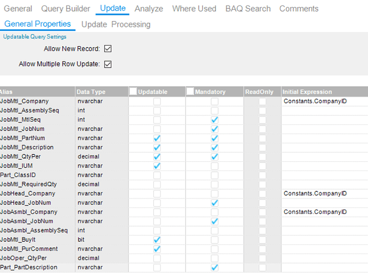Switch to the General tab
This screenshot has height=275, width=368.
18,9
